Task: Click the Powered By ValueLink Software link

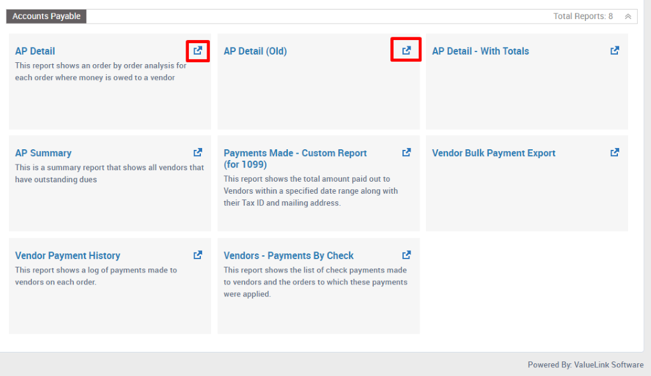Action: point(586,365)
